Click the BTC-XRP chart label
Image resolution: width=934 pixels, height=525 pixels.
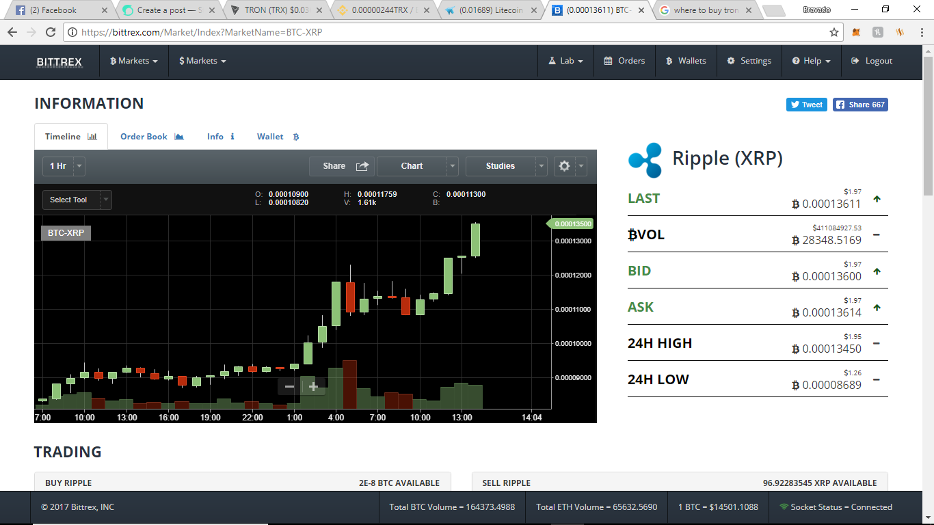(66, 233)
